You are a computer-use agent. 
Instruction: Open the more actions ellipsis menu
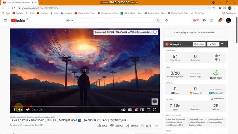tap(157, 126)
